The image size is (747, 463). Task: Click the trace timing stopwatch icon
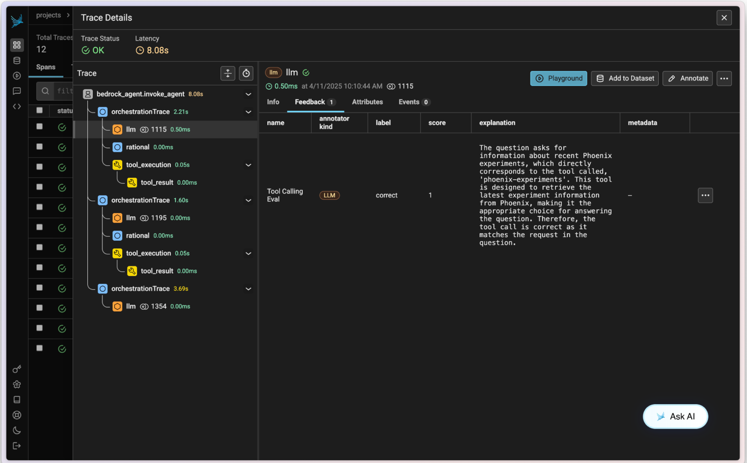point(246,74)
